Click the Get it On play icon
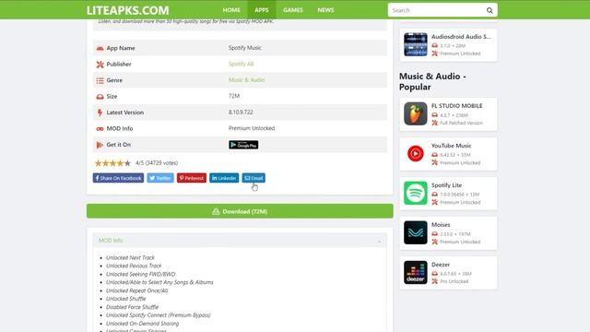590x332 pixels. pyautogui.click(x=100, y=145)
